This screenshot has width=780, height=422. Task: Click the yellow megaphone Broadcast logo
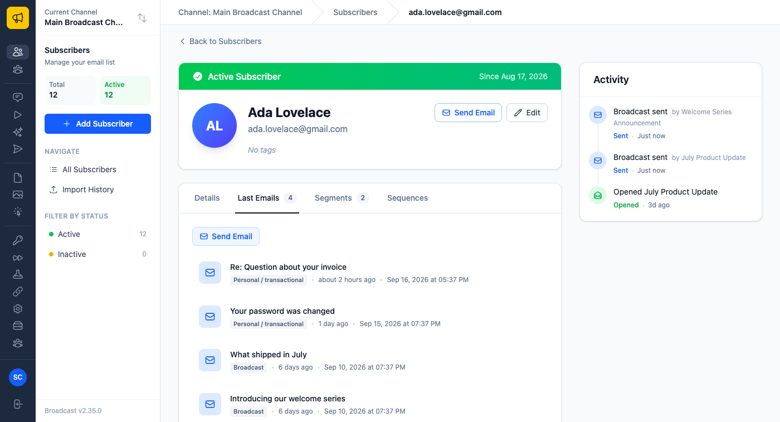[18, 18]
